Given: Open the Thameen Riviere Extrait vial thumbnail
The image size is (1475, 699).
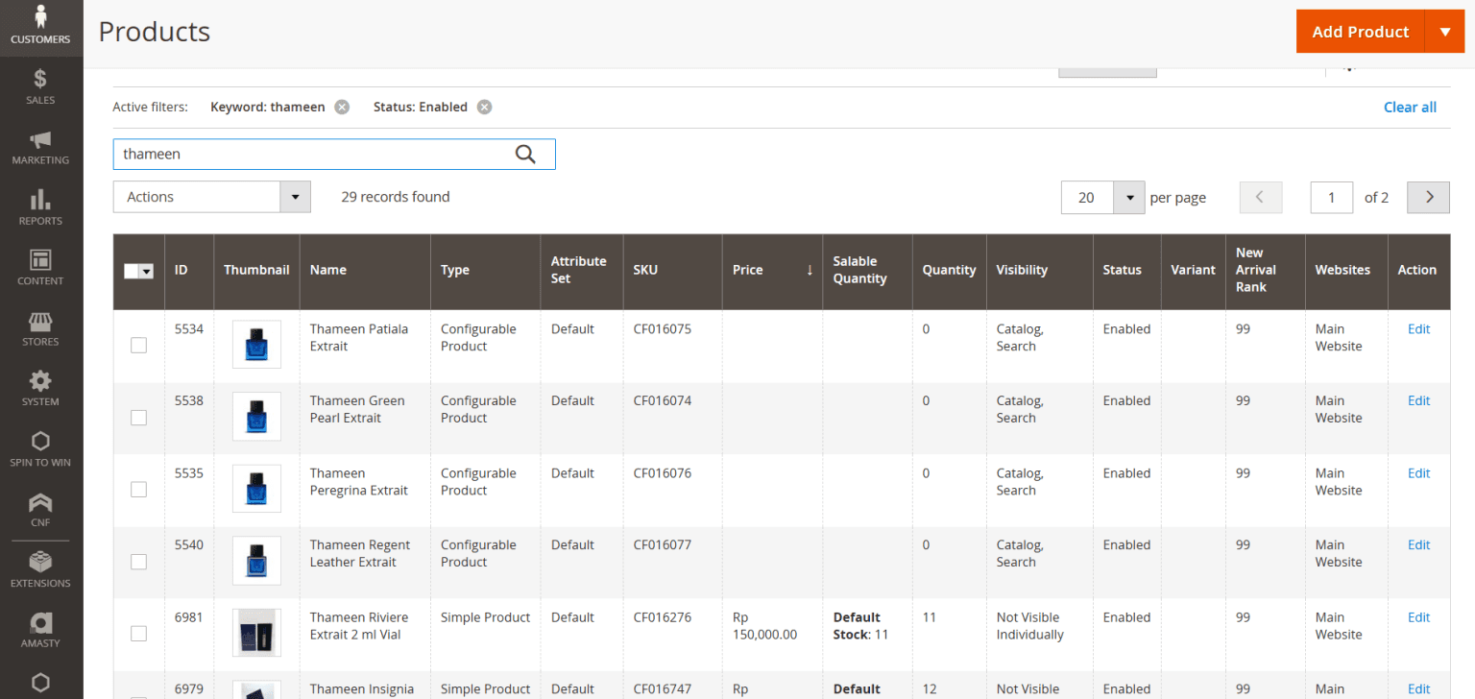Looking at the screenshot, I should pos(256,633).
